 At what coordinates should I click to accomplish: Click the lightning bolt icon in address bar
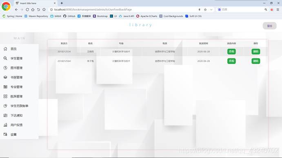point(199,9)
